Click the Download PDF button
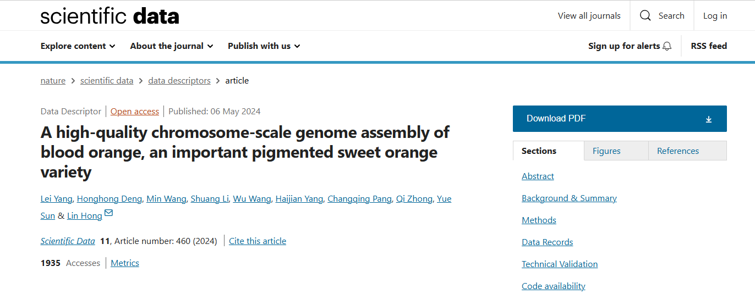755x294 pixels. point(620,119)
